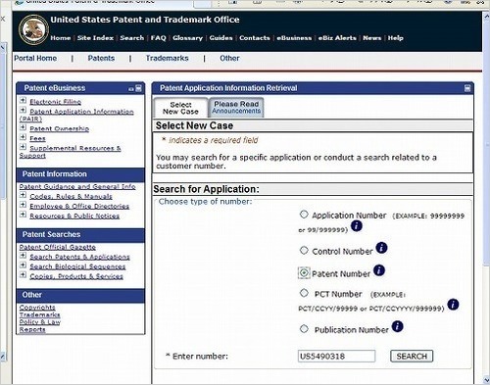
Task: Open the Patent Official Gazette link
Action: [x=58, y=247]
